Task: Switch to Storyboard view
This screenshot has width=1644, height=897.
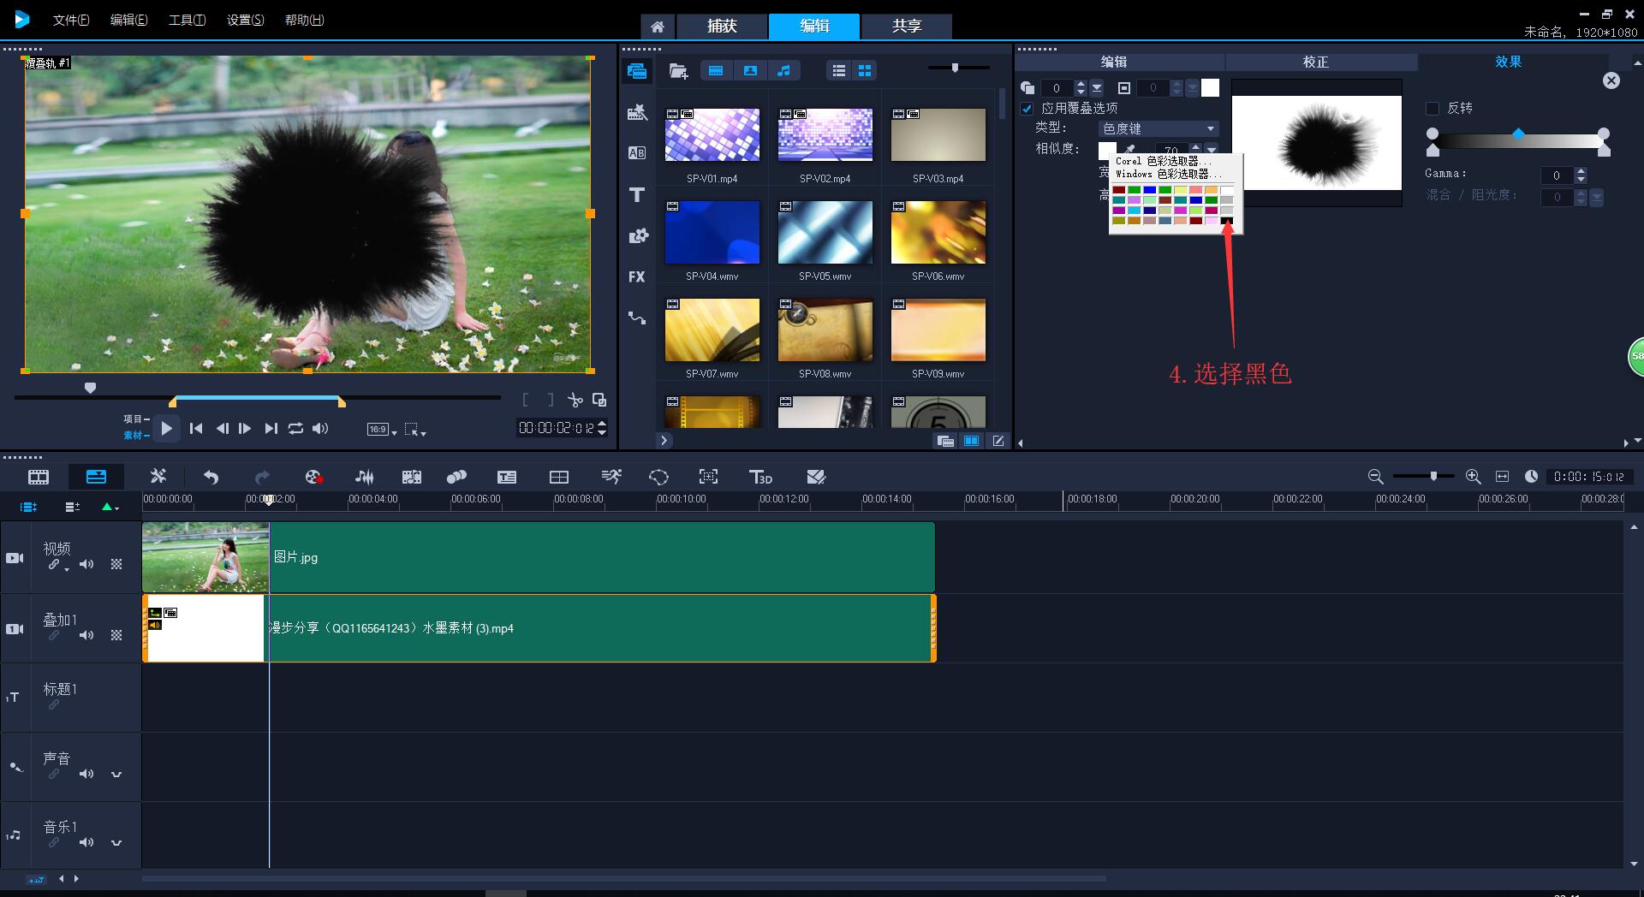Action: tap(39, 477)
